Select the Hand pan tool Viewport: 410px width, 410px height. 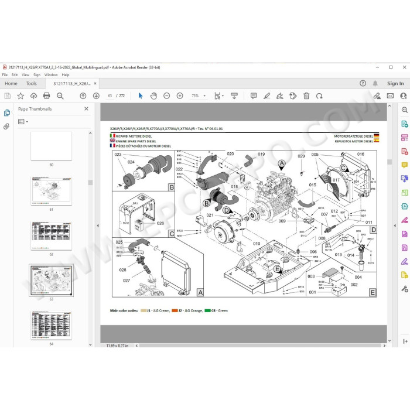point(153,96)
